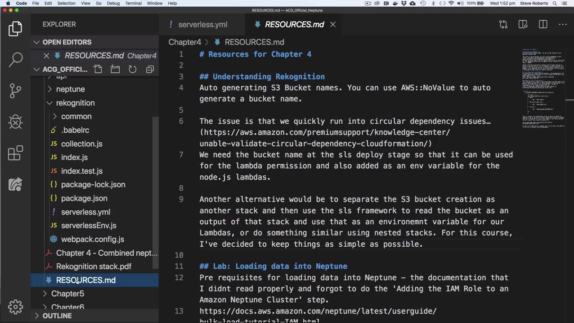This screenshot has height=323, width=574.
Task: Click the Chapter4 breadcrumb
Action: click(185, 42)
